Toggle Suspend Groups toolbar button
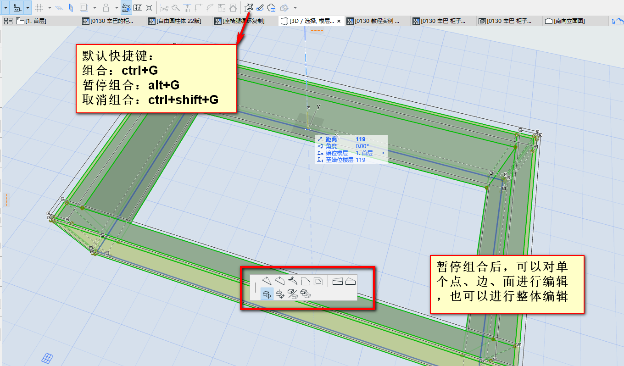Image resolution: width=624 pixels, height=366 pixels. (249, 8)
